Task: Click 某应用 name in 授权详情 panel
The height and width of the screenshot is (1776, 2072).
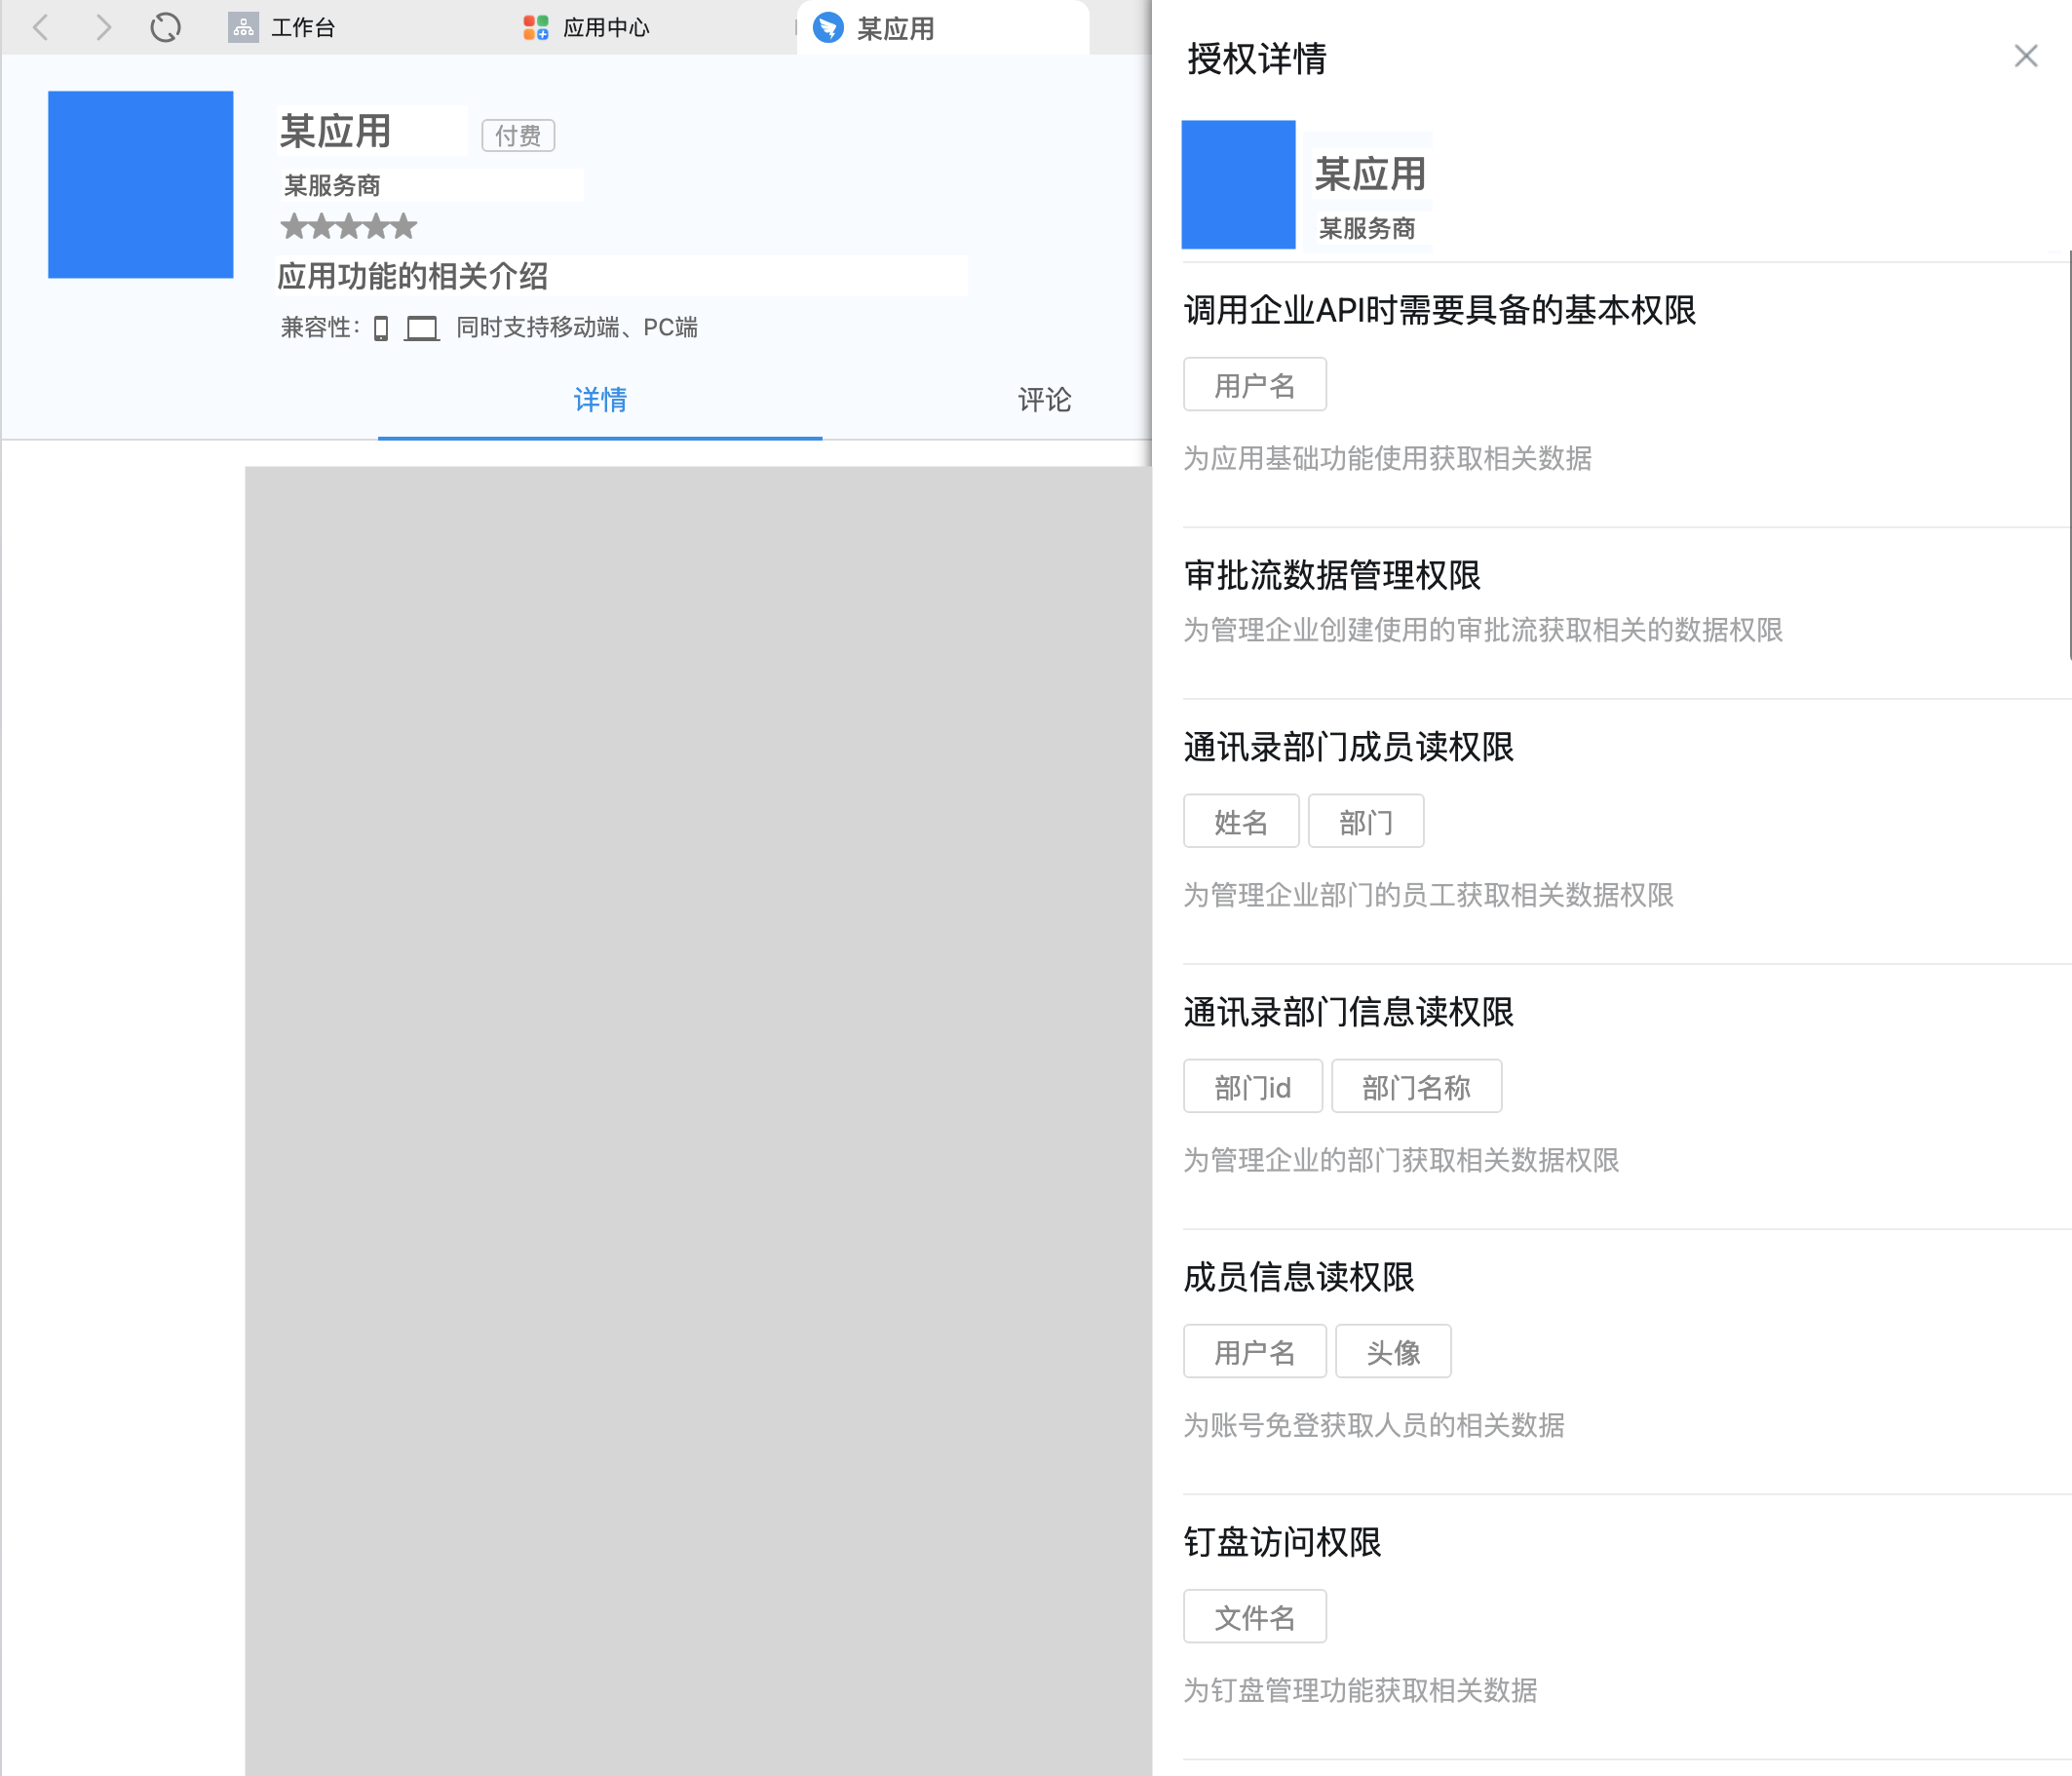Action: click(x=1370, y=174)
